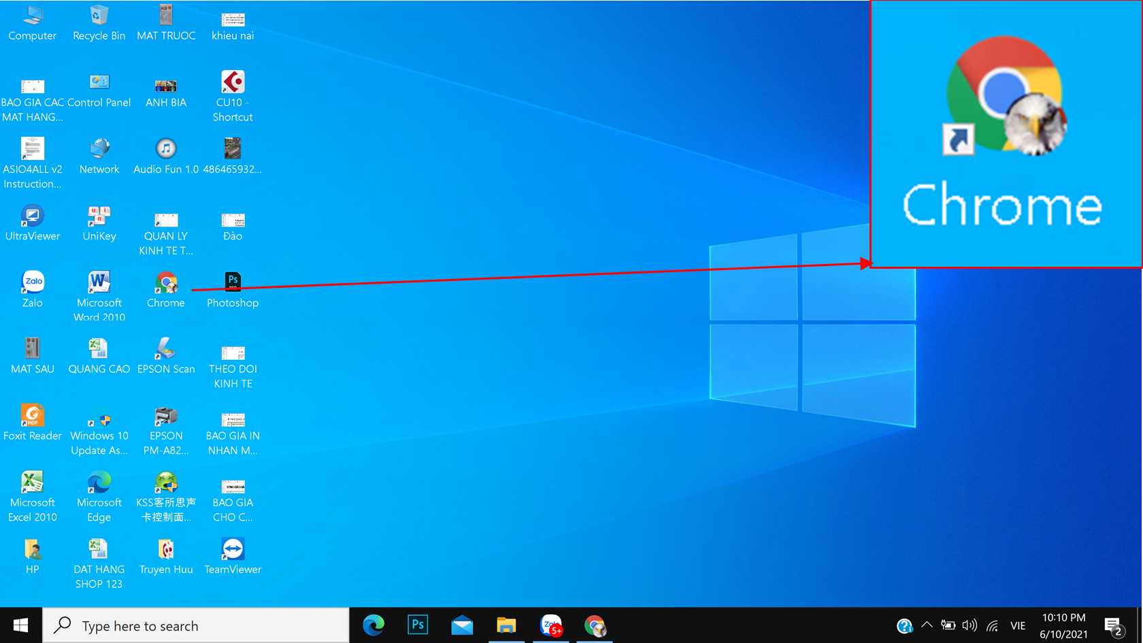The height and width of the screenshot is (643, 1143).
Task: Select QUAN LY KINH TE spreadsheet
Action: 166,235
